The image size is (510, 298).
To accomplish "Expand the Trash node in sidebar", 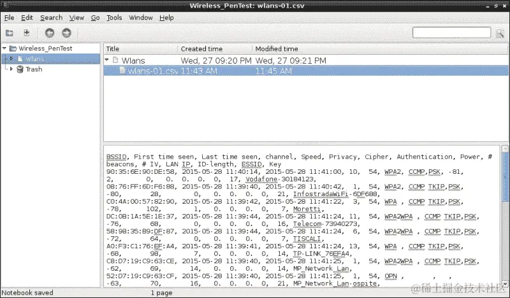I will [11, 69].
